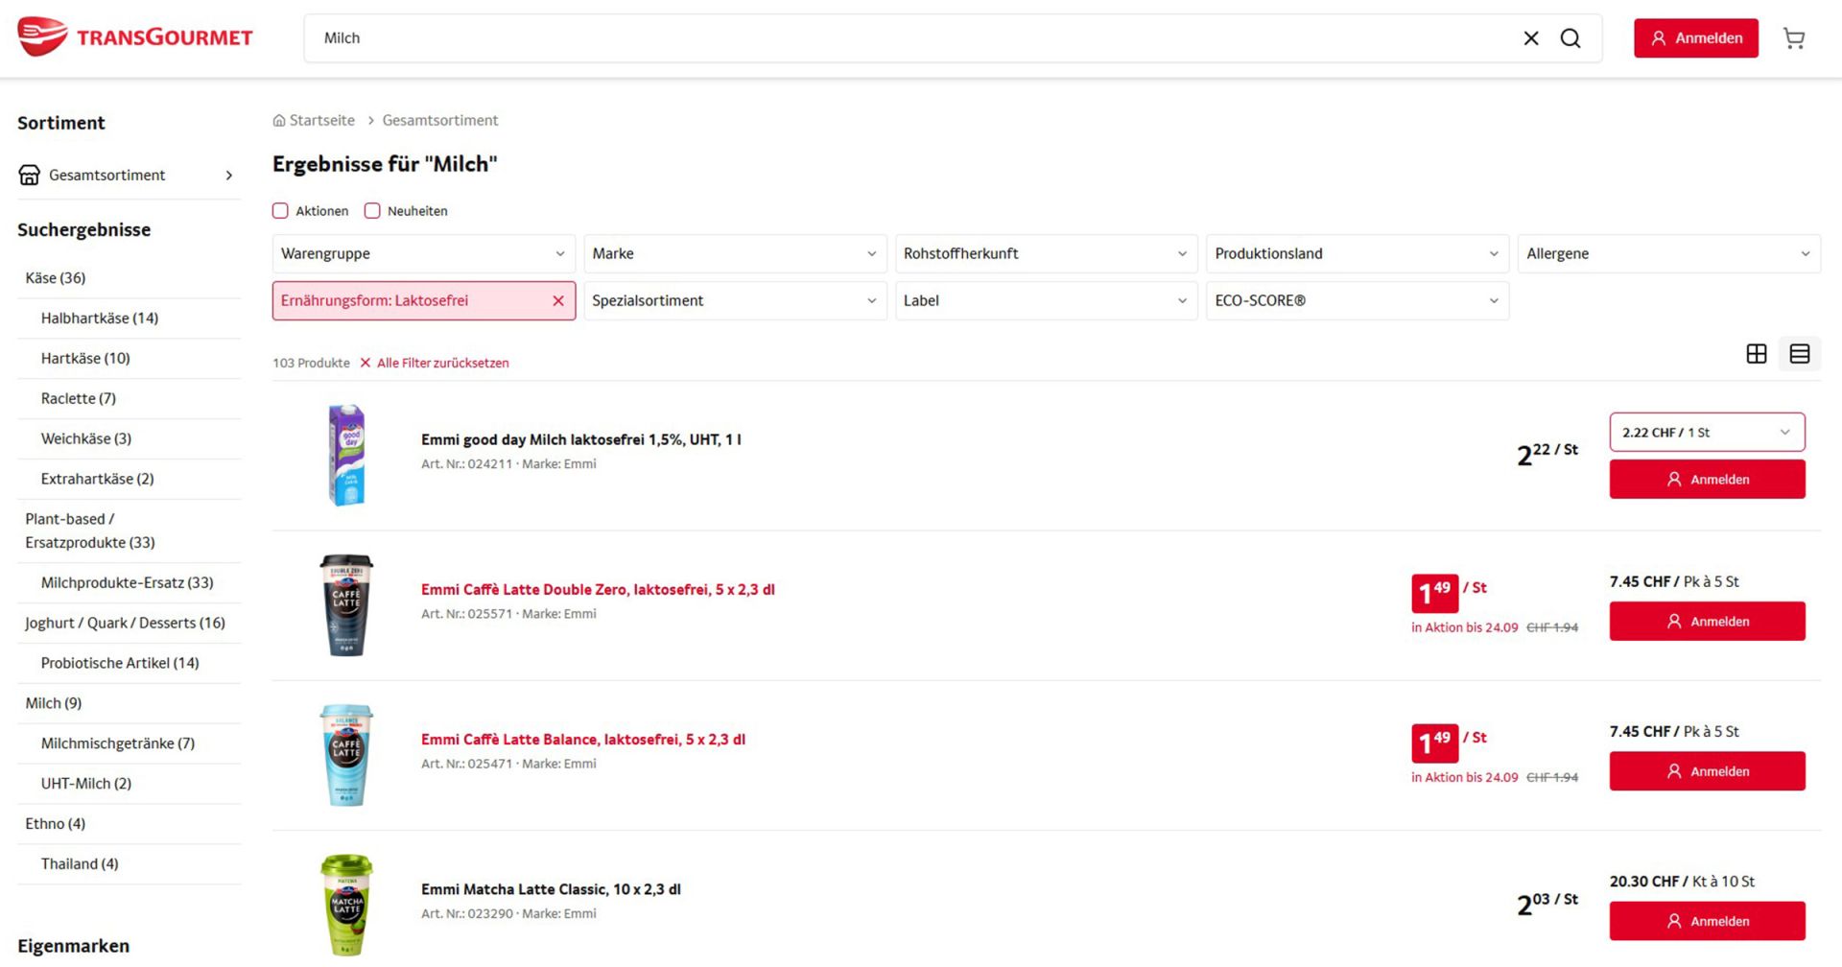This screenshot has width=1842, height=967.
Task: Select Weichkäse (3) subcategory
Action: tap(86, 439)
